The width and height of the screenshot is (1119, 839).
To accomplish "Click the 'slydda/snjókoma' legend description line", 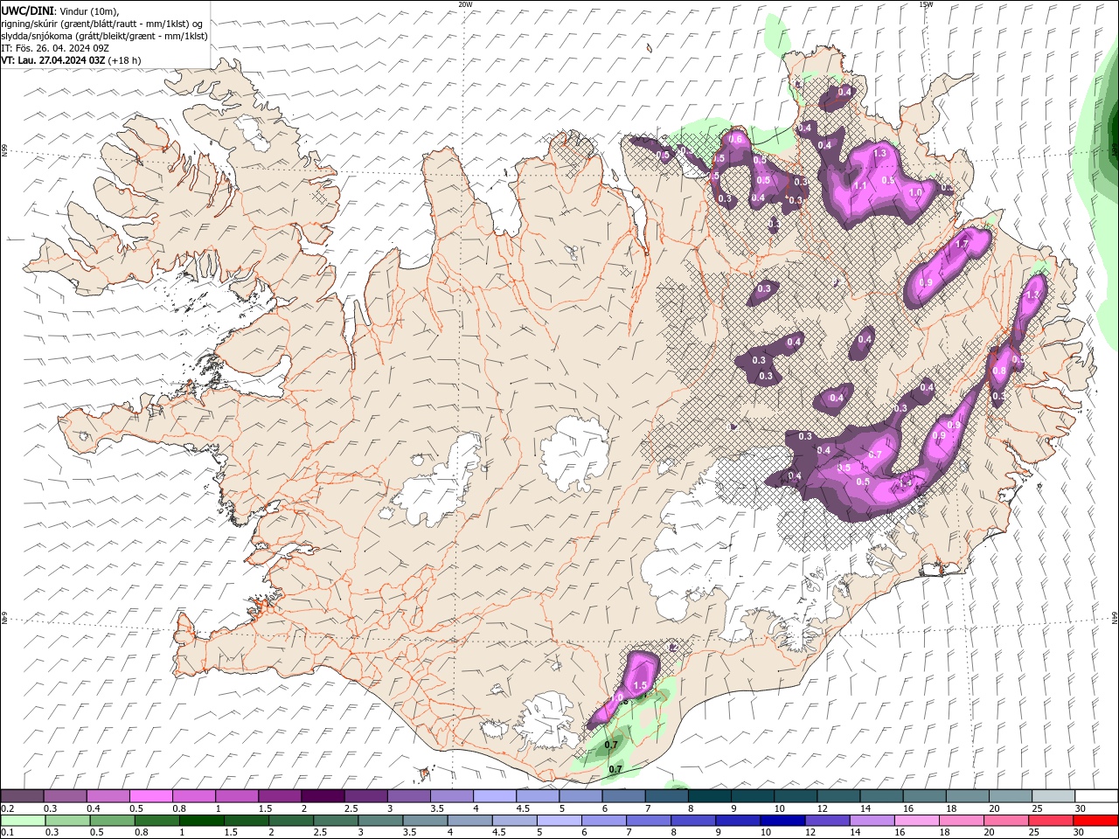I will point(104,36).
